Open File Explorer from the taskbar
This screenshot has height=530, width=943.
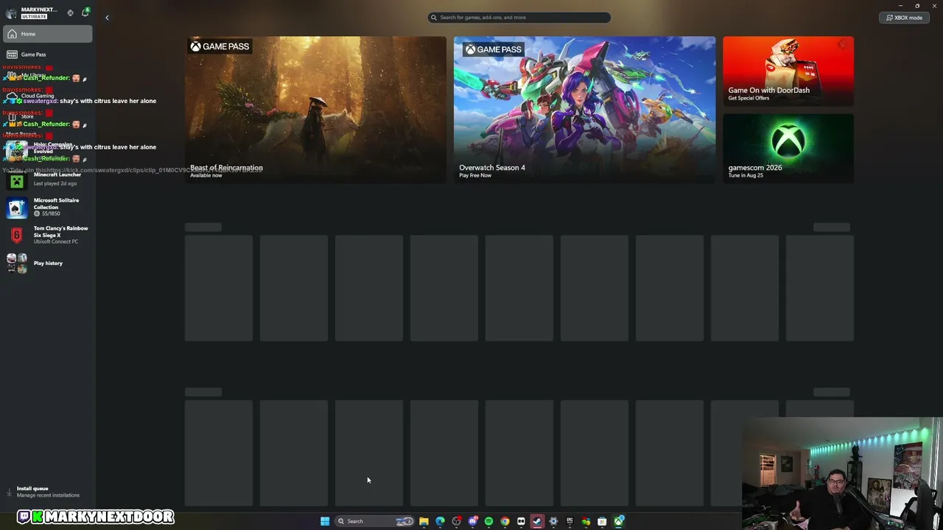(424, 521)
